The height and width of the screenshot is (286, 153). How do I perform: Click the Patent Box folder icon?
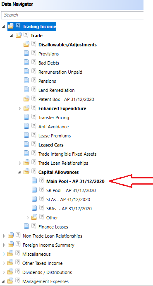coord(26,99)
